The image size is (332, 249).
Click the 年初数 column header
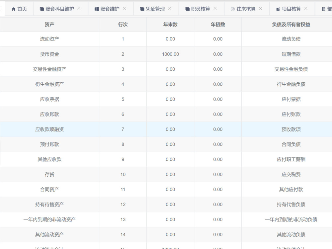coord(218,24)
